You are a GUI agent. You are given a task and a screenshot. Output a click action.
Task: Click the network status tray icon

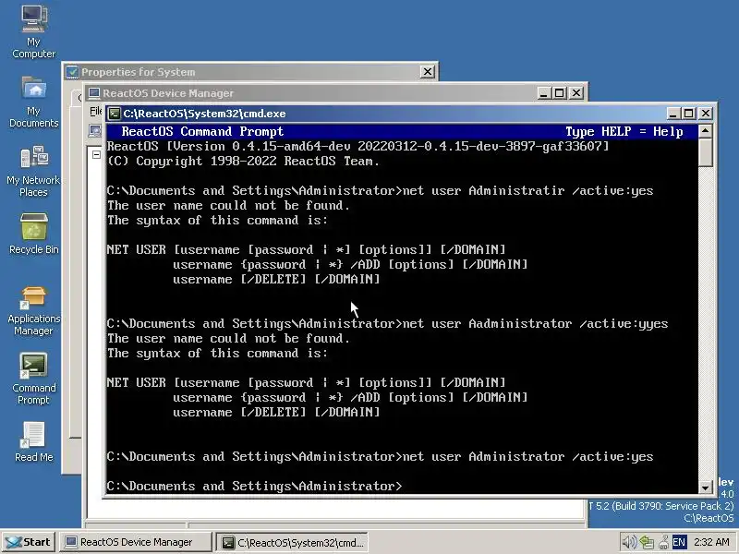point(646,543)
